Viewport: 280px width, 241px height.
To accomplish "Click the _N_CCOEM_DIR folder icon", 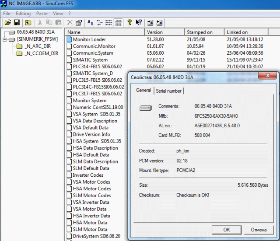I will coord(19,53).
